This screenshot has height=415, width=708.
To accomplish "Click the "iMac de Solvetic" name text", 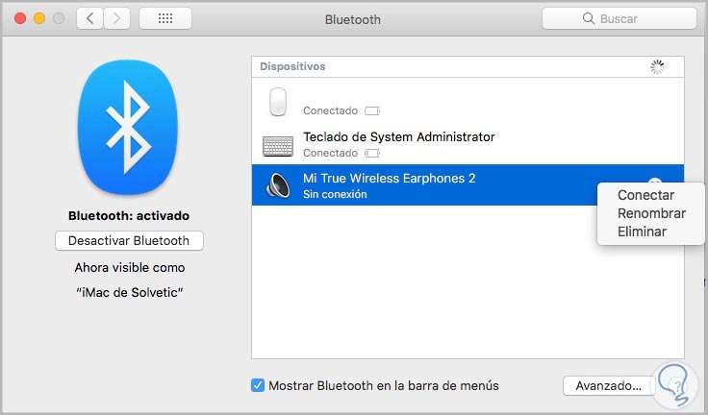I will [130, 292].
